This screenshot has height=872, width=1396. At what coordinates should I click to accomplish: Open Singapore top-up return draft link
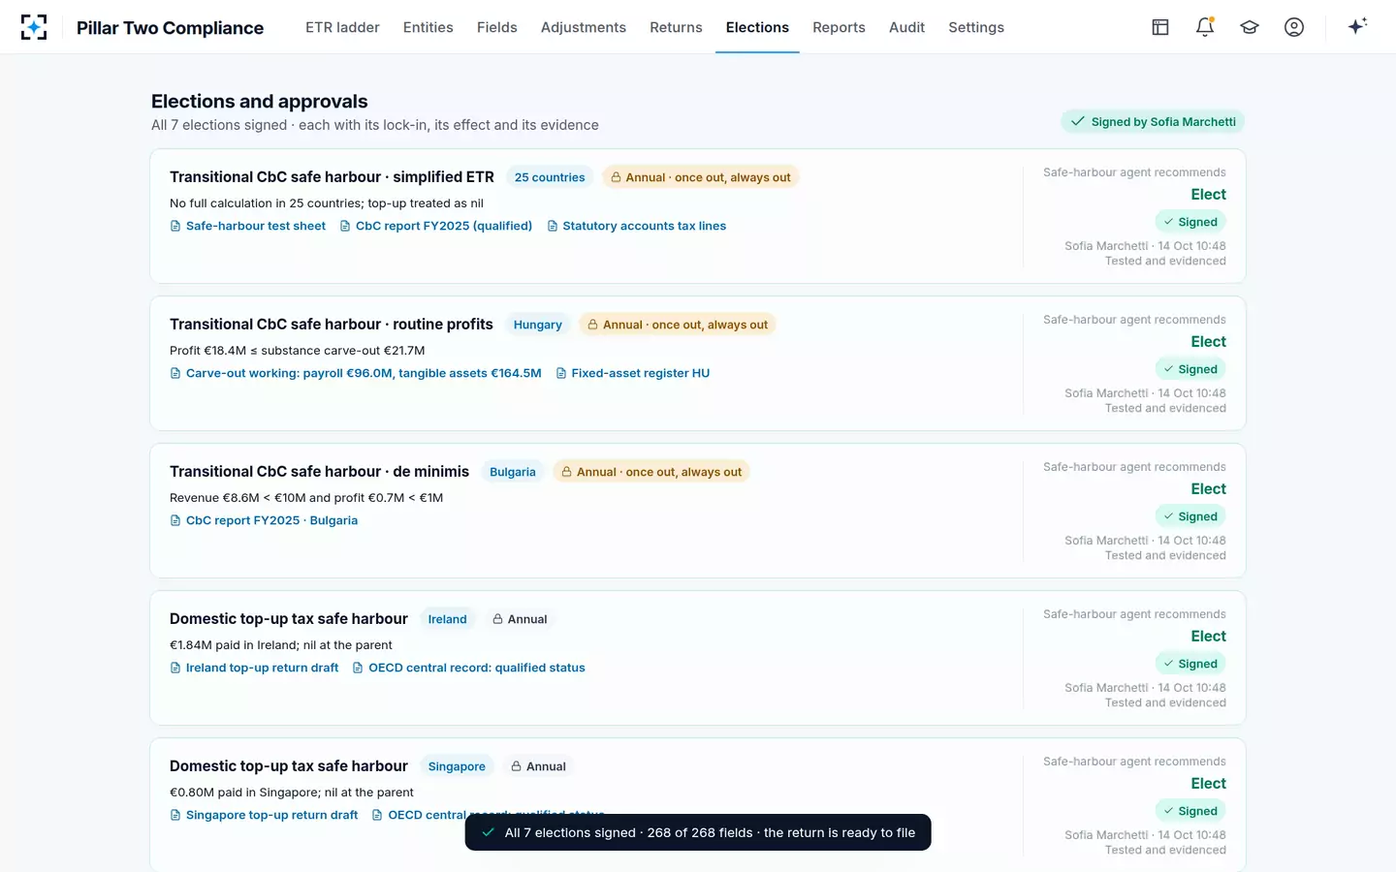click(271, 815)
